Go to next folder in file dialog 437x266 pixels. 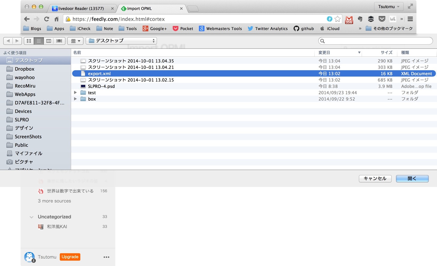pos(17,41)
